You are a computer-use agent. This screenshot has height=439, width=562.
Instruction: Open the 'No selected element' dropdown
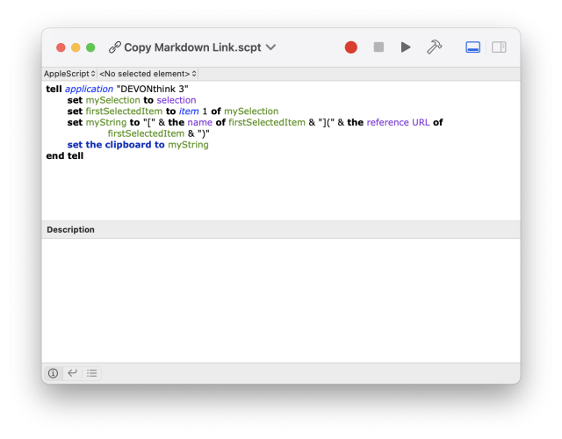tap(148, 74)
